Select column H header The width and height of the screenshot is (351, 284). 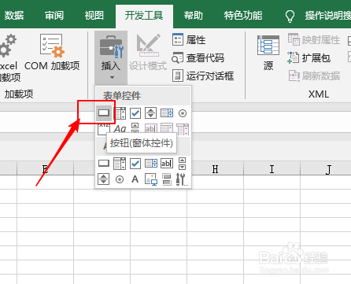216,169
